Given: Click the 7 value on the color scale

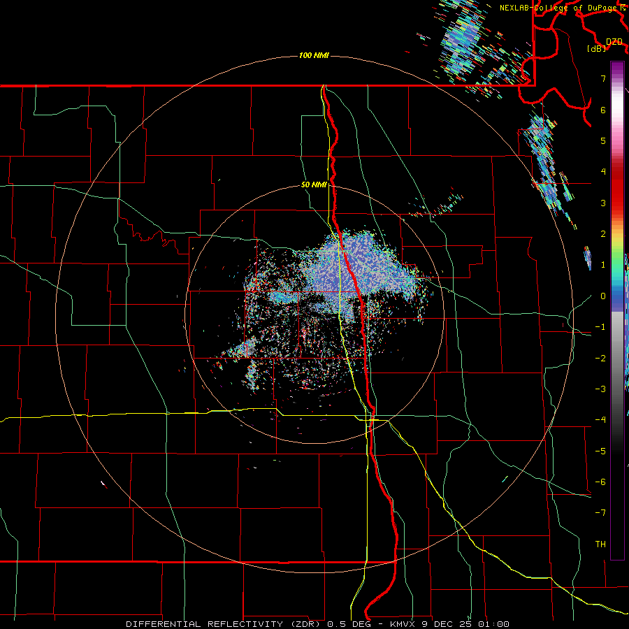Looking at the screenshot, I should click(603, 78).
